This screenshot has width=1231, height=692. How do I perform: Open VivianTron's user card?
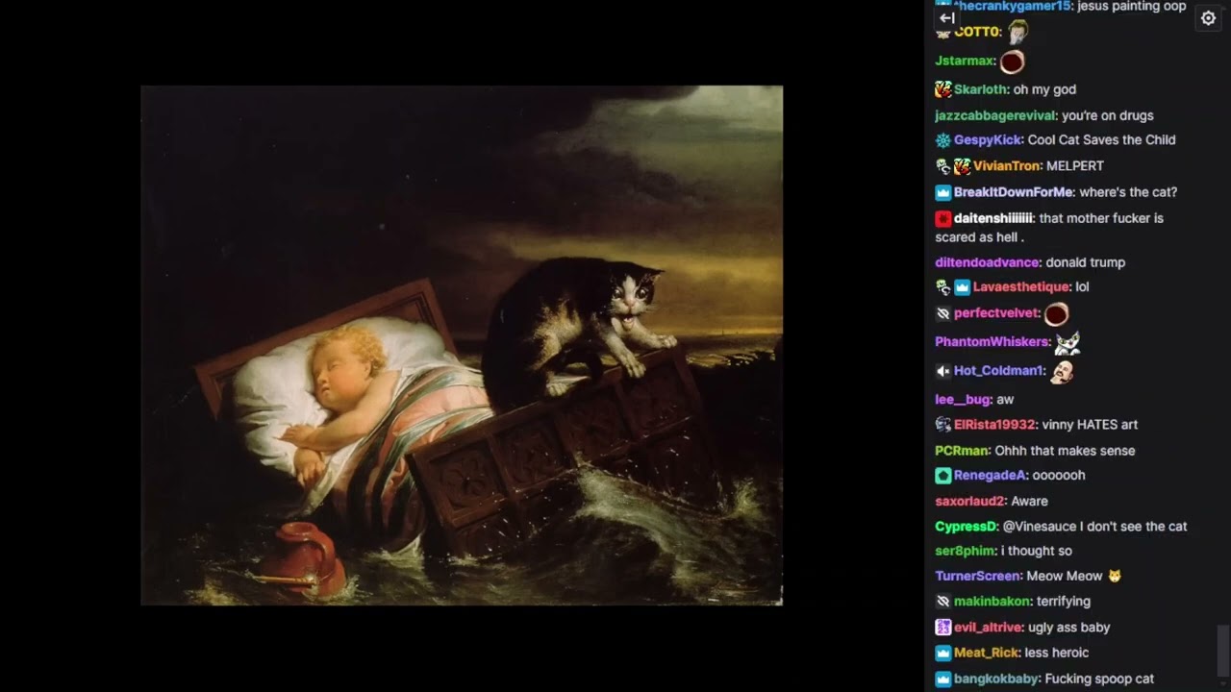[x=1006, y=166]
